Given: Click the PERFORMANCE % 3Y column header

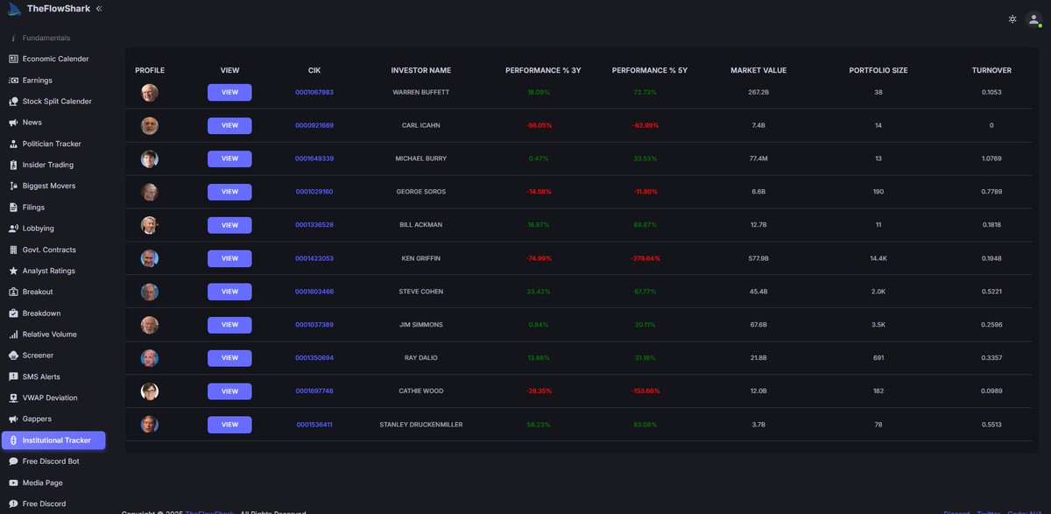Looking at the screenshot, I should [x=543, y=70].
